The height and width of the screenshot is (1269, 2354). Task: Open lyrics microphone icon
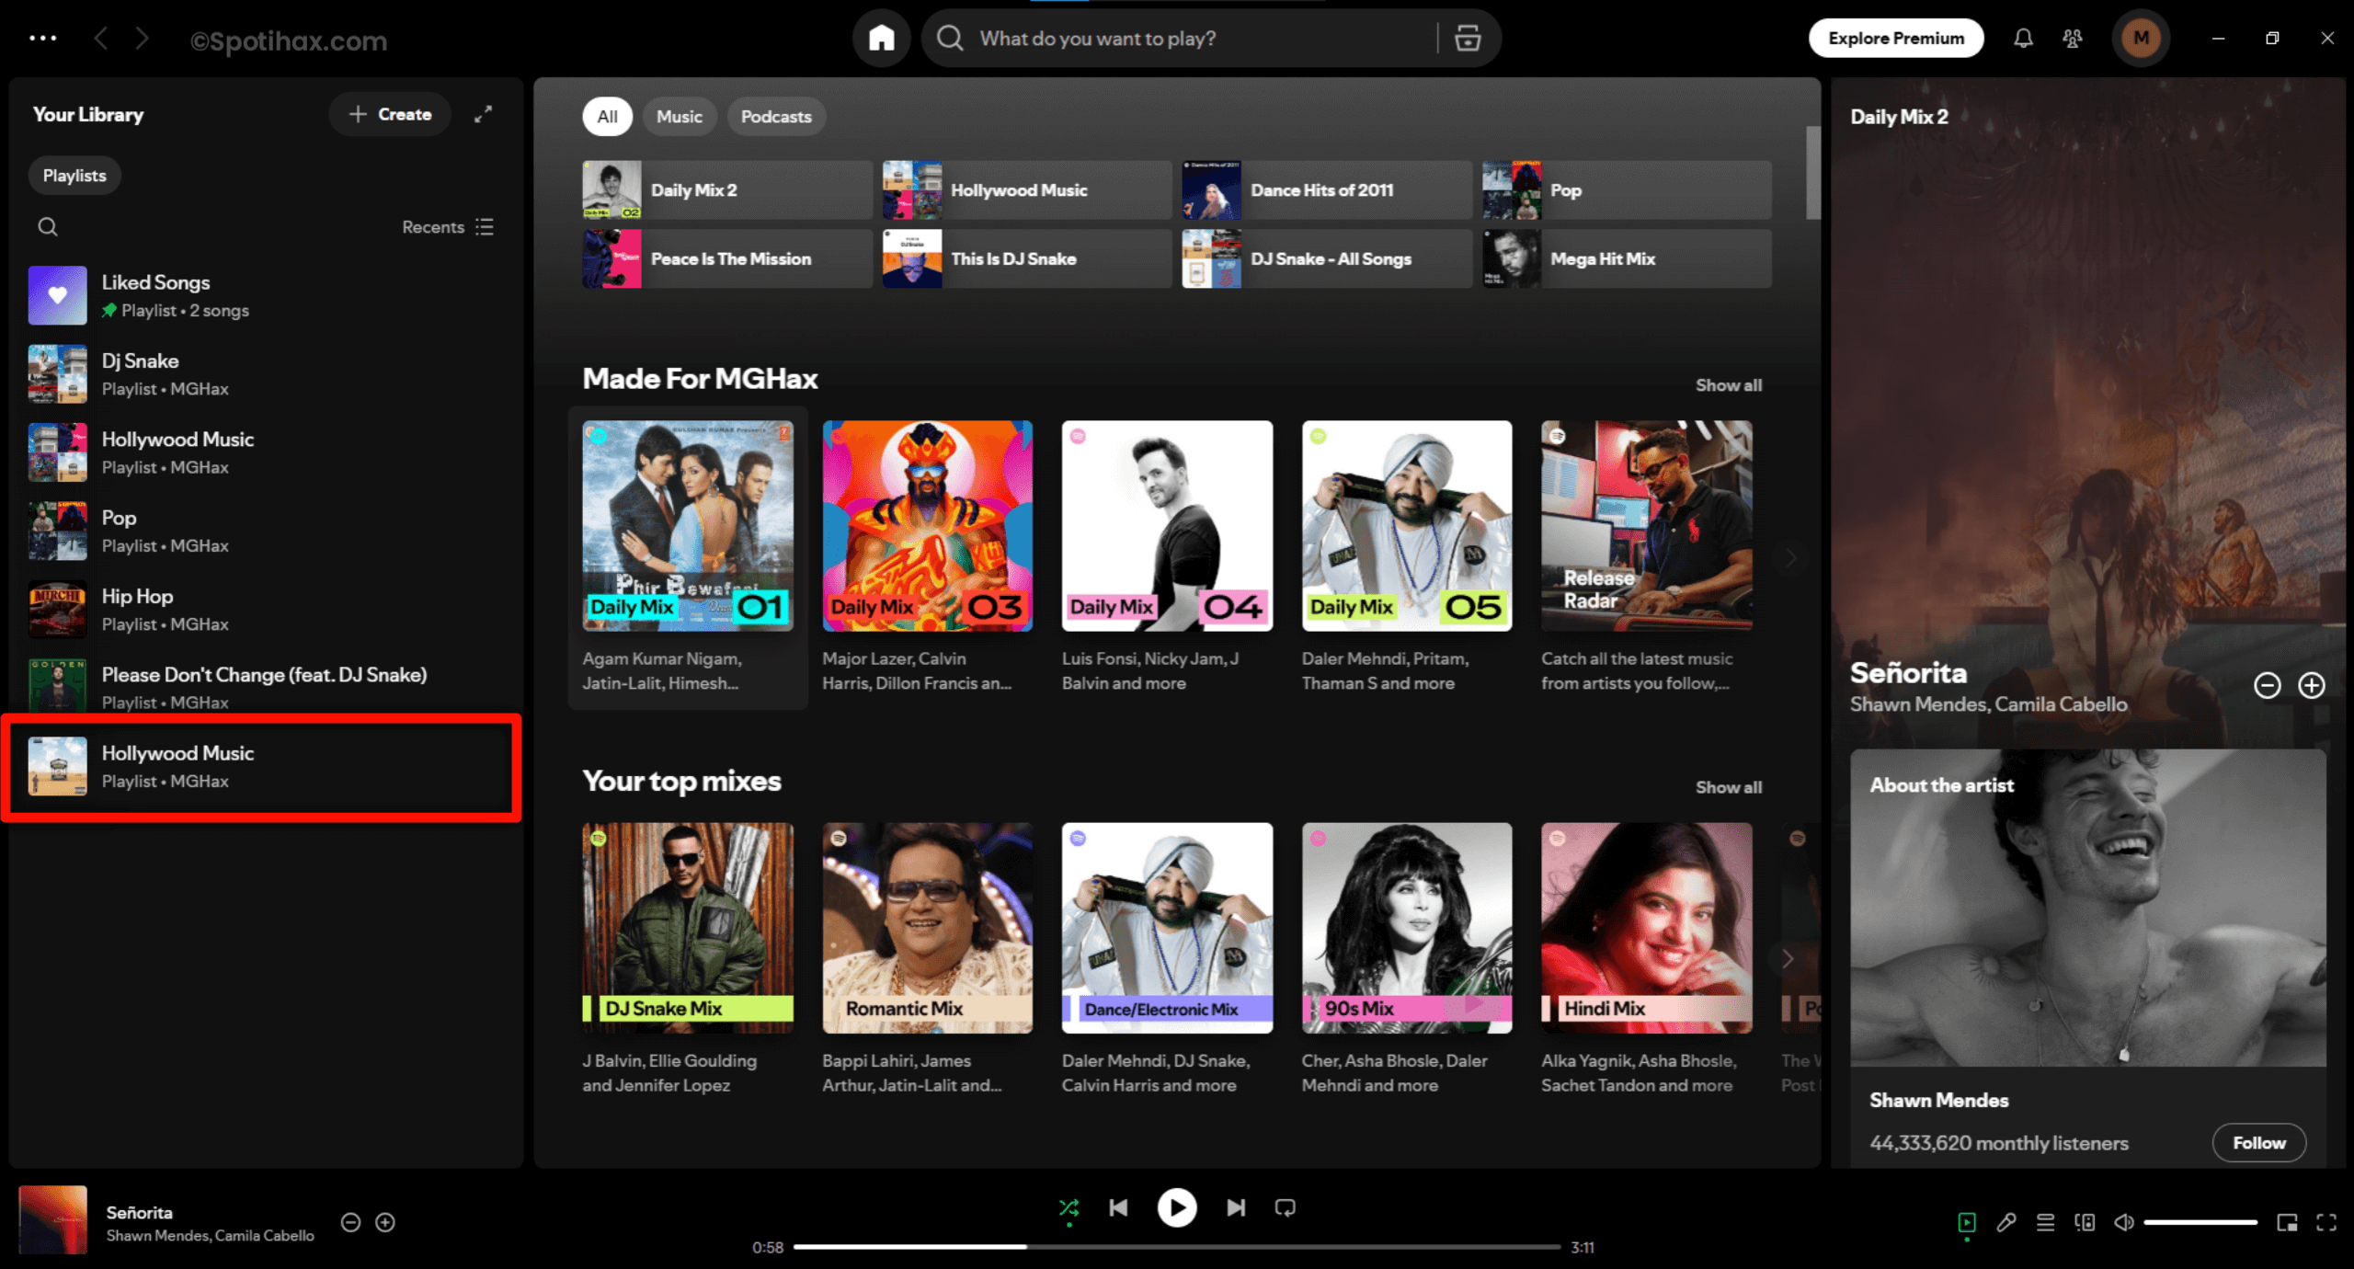coord(2006,1222)
